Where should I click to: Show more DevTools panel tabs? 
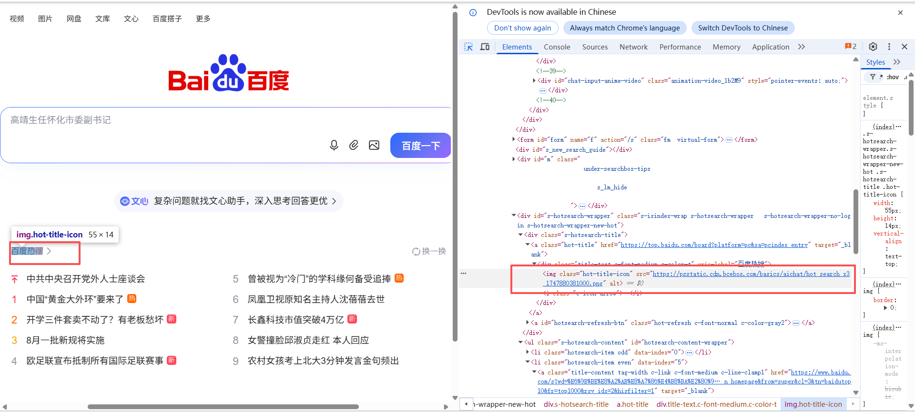coord(802,47)
